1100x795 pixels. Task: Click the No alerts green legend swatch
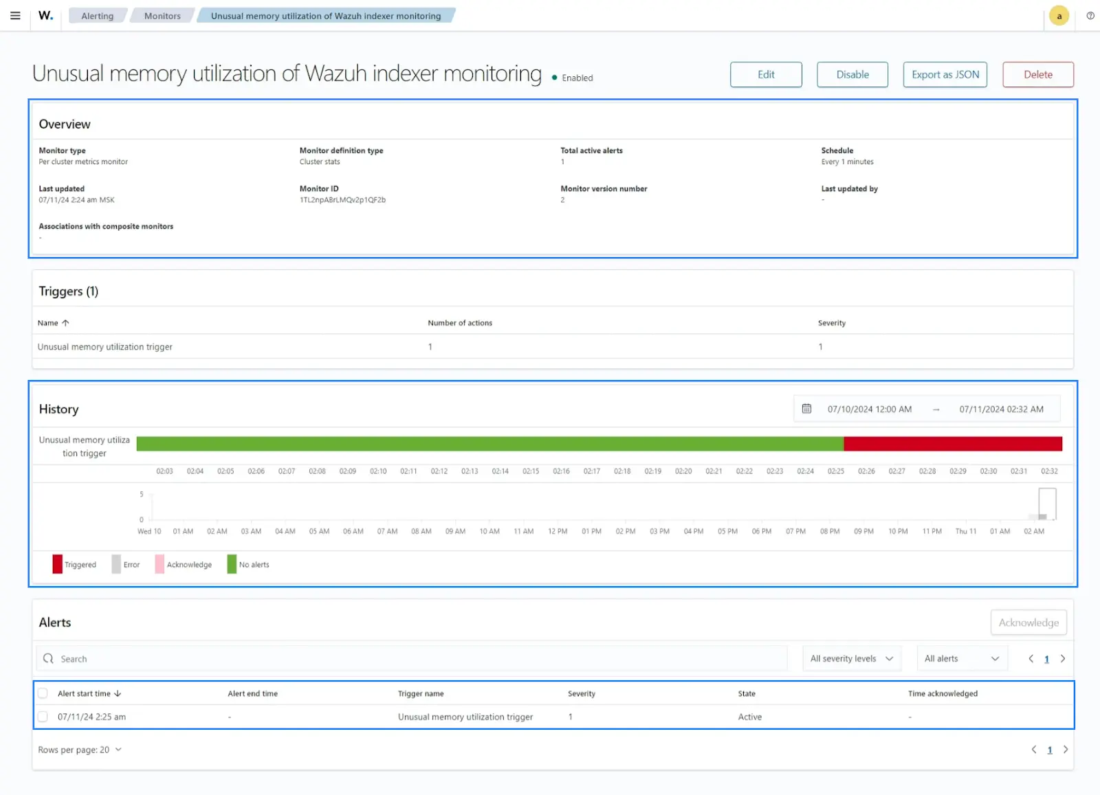click(x=232, y=564)
